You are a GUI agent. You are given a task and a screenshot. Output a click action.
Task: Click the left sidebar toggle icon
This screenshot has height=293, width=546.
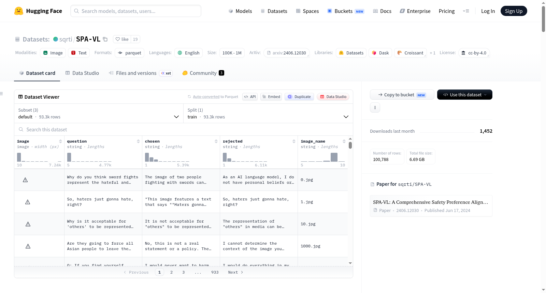click(1, 93)
